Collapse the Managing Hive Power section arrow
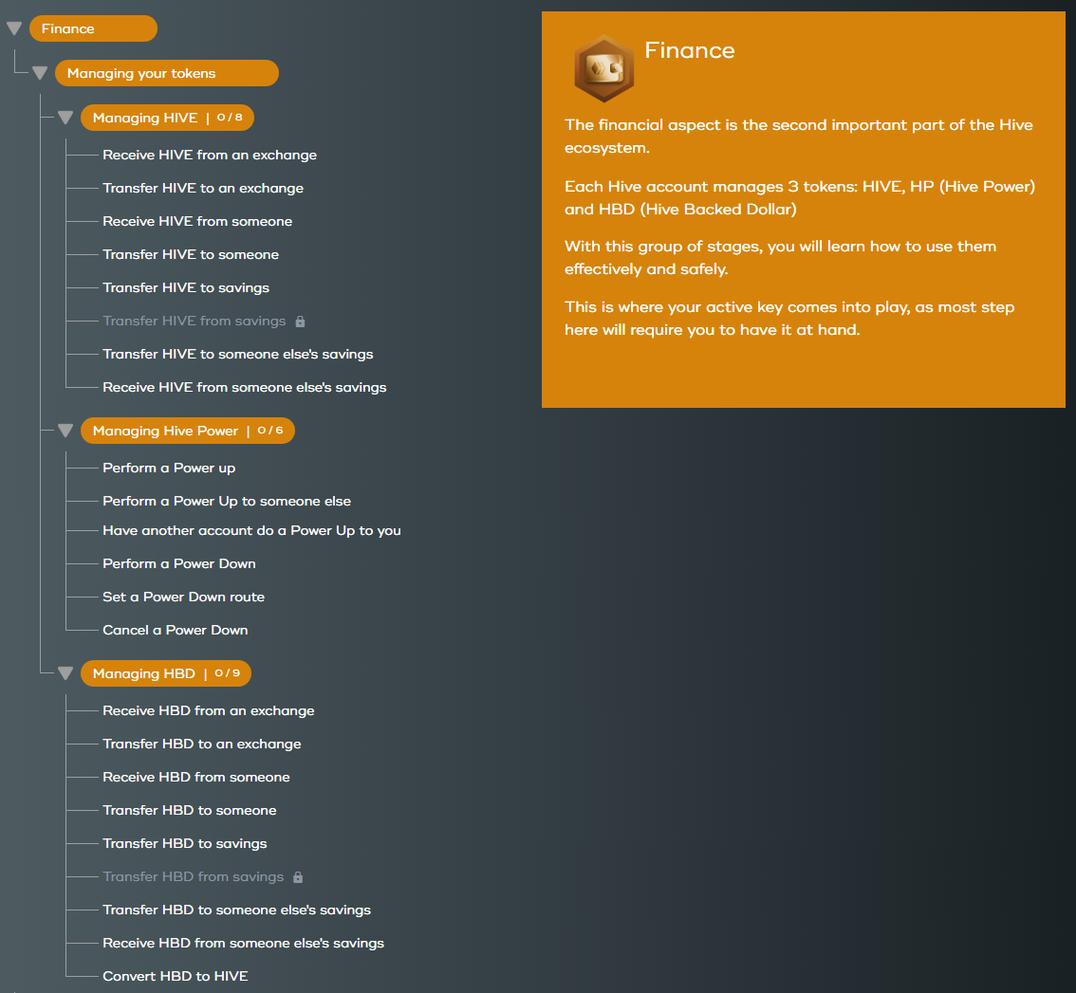The image size is (1076, 993). pos(65,431)
